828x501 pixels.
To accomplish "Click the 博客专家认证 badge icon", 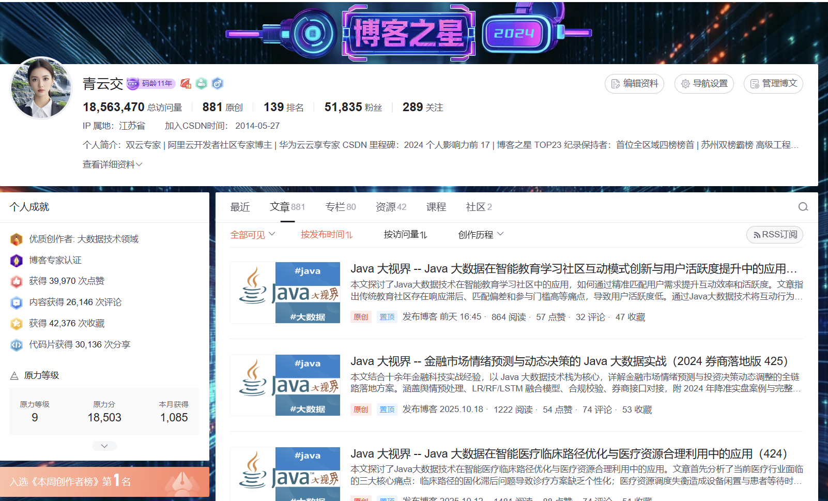I will 17,261.
